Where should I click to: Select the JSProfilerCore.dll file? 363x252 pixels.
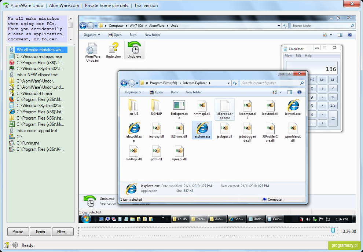click(270, 132)
